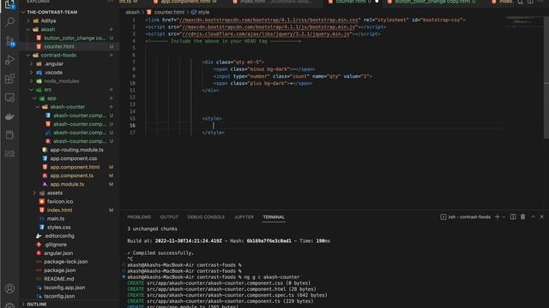Open the Explorer files icon
The image size is (549, 308).
[x=9, y=4]
